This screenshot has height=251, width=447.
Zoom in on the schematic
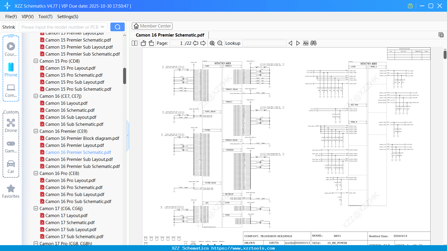point(212,43)
